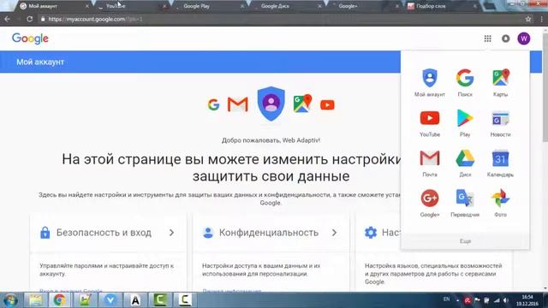The image size is (548, 308).
Task: Click the Maps pin icon in hero banner
Action: pos(302,104)
